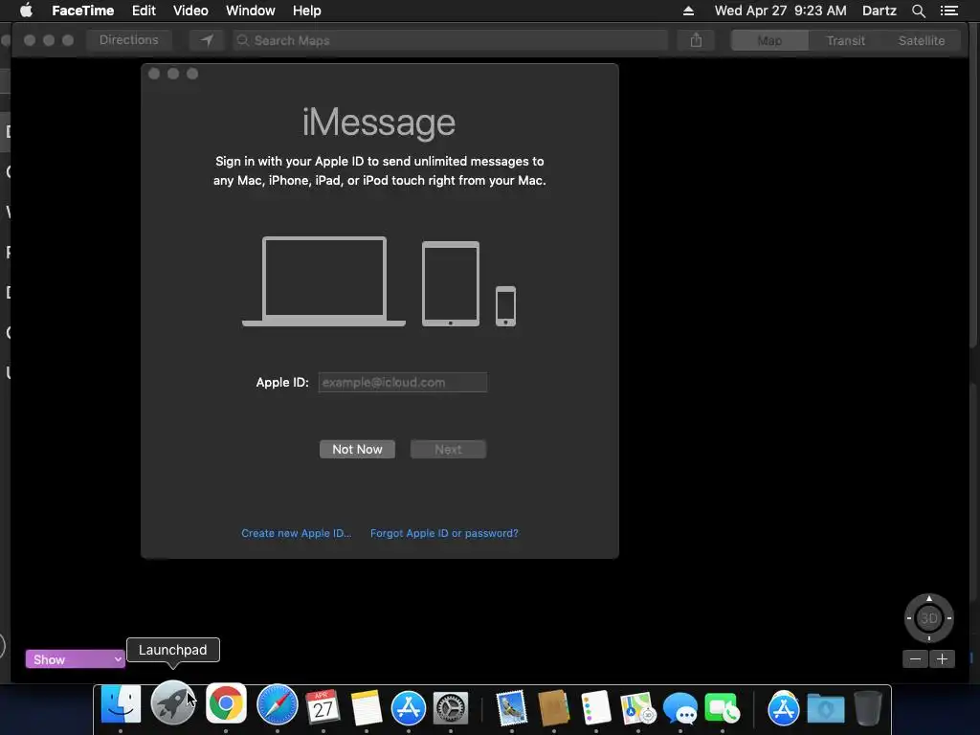This screenshot has width=980, height=735.
Task: Open the Downloads folder in dock
Action: pyautogui.click(x=826, y=708)
